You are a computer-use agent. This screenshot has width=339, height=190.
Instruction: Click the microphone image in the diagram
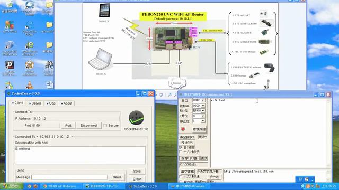click(267, 84)
